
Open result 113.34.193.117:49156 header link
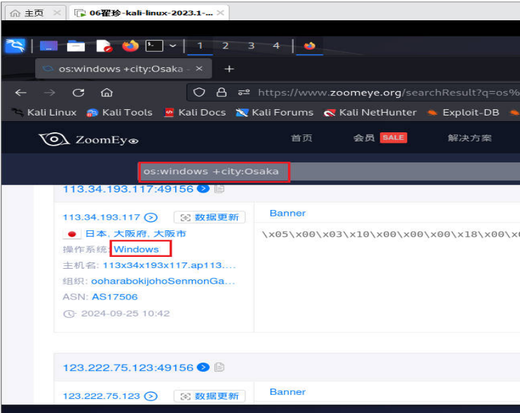[x=128, y=189]
